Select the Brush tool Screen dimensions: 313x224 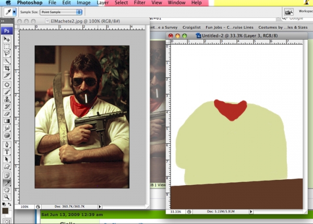point(7,92)
